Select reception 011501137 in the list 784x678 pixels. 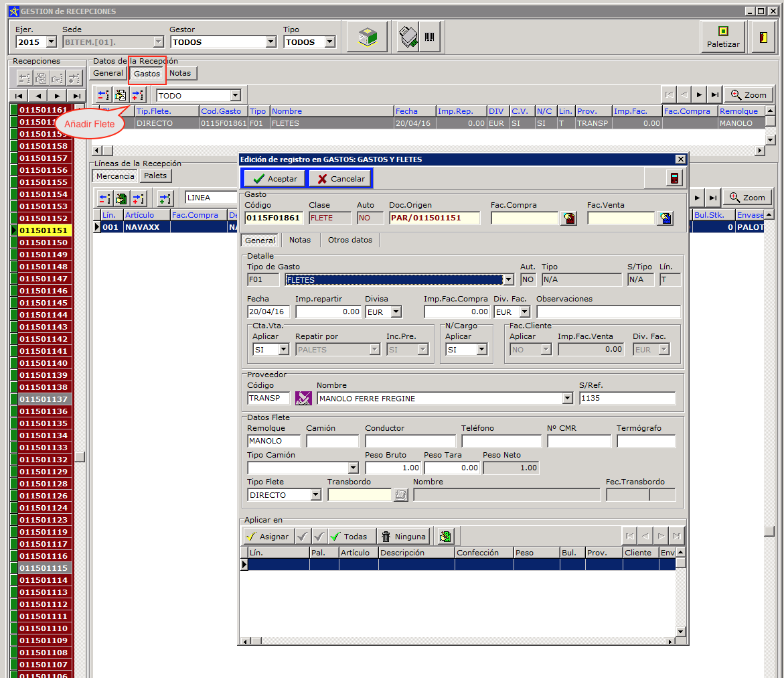pyautogui.click(x=44, y=399)
